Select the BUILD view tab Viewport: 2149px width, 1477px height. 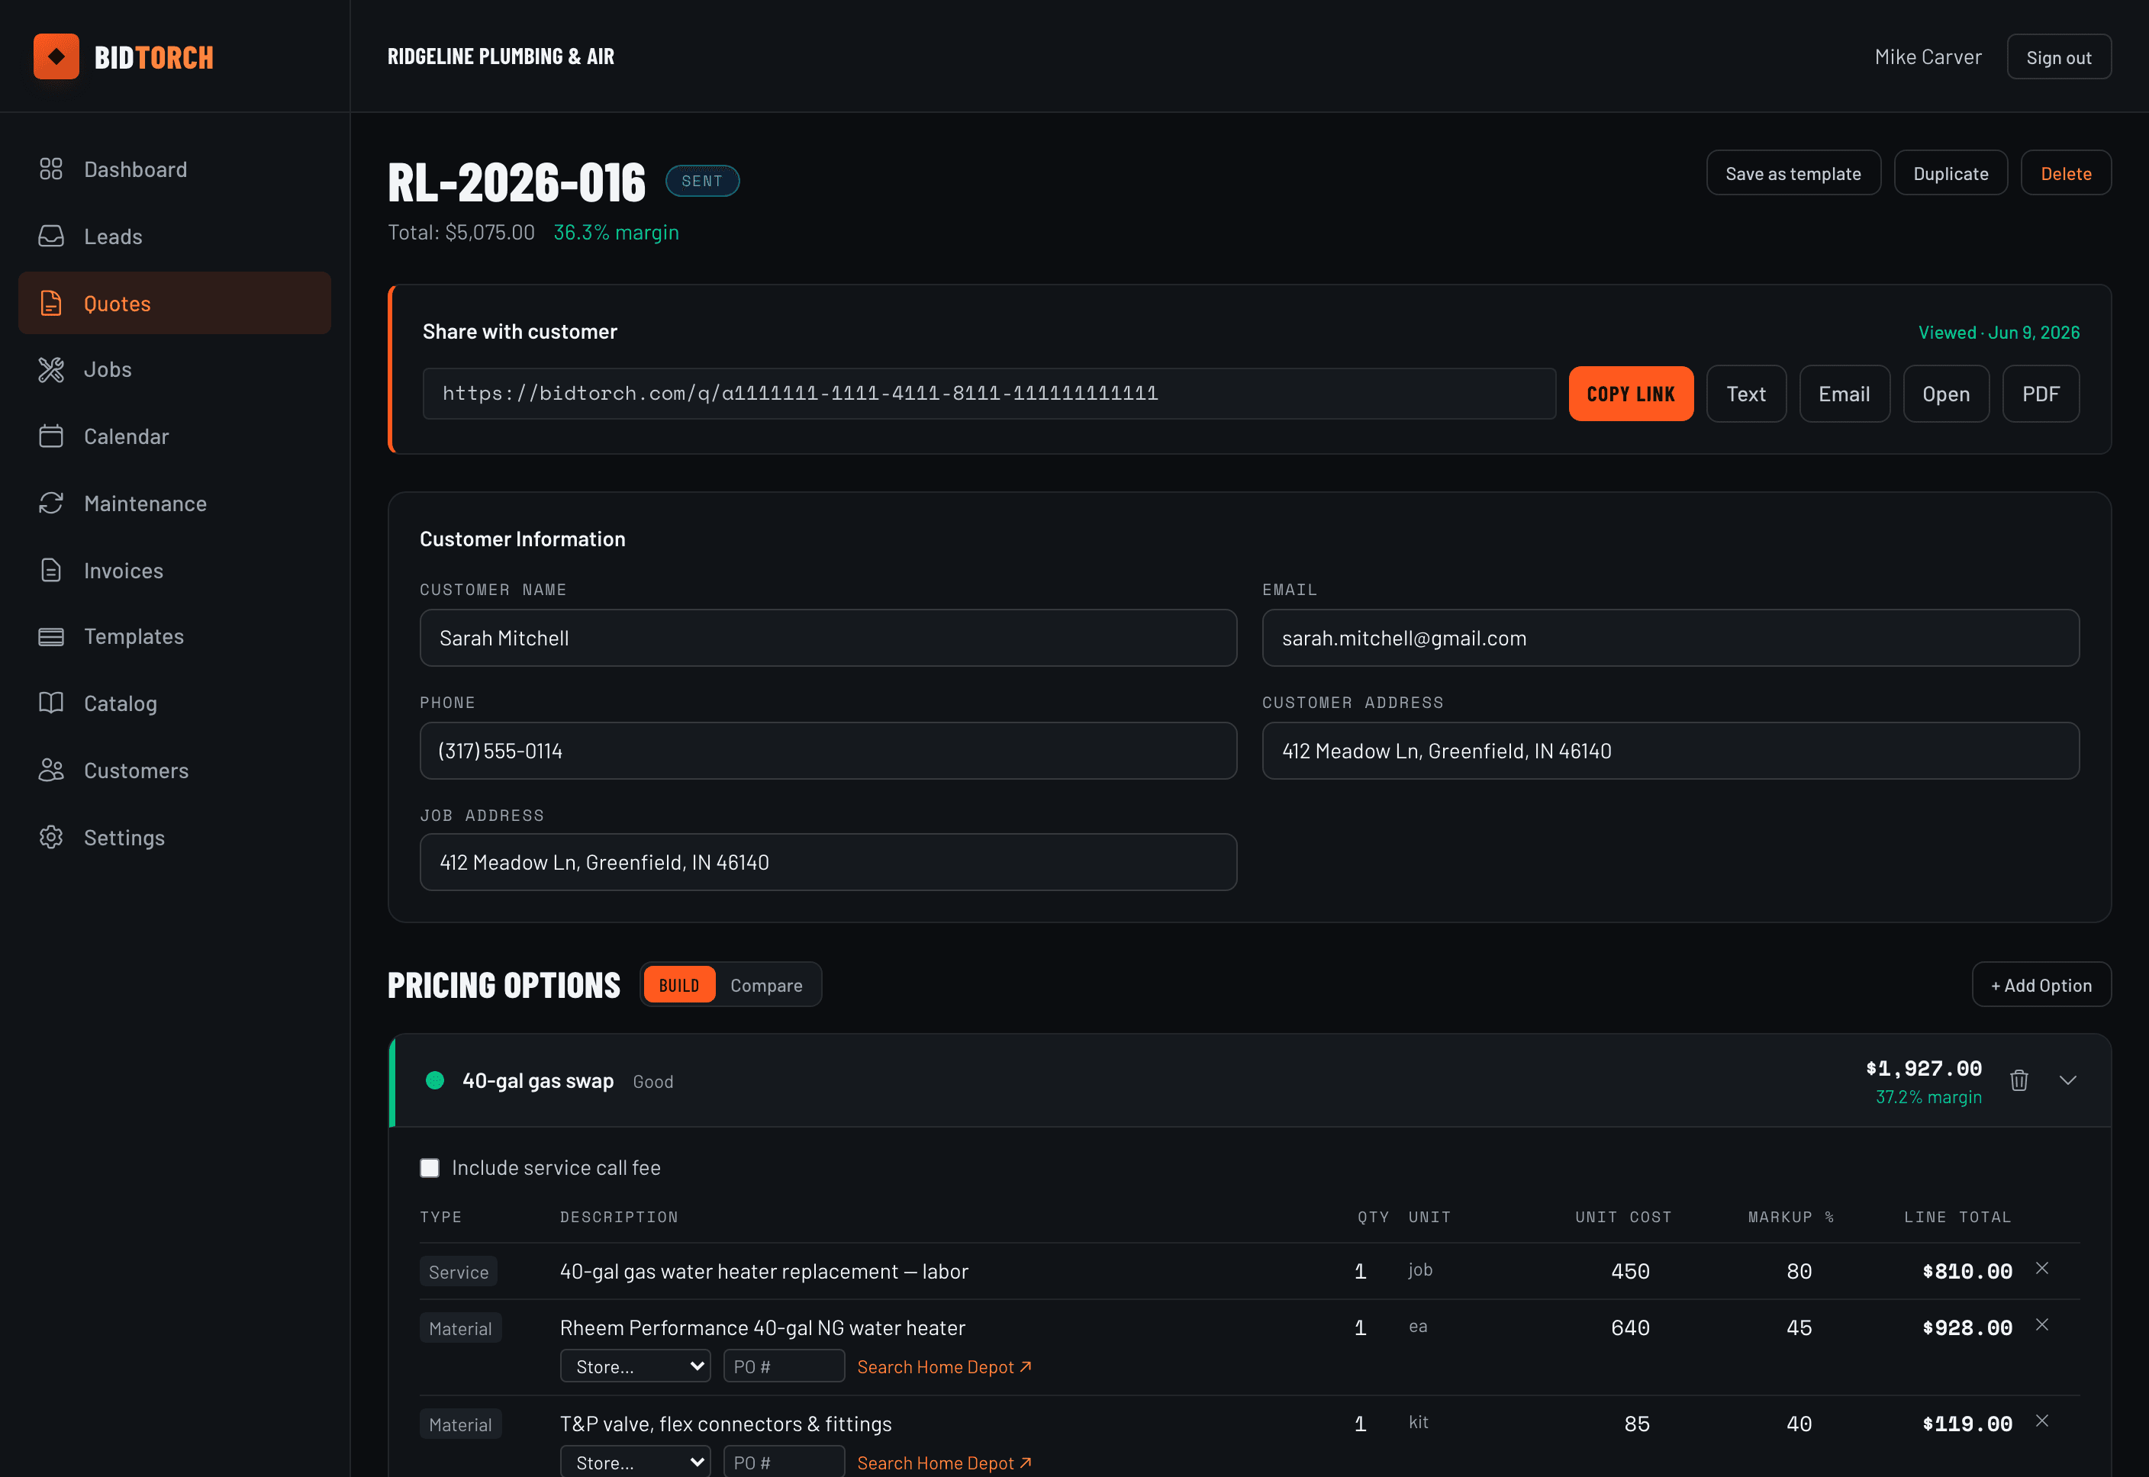point(679,985)
